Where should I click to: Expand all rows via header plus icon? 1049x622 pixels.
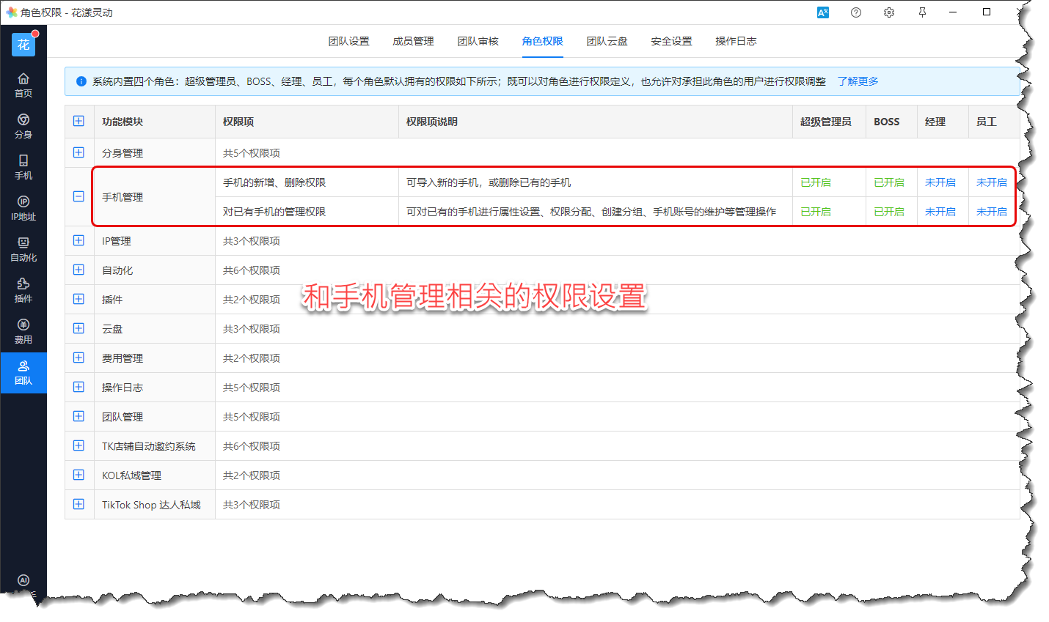[78, 121]
